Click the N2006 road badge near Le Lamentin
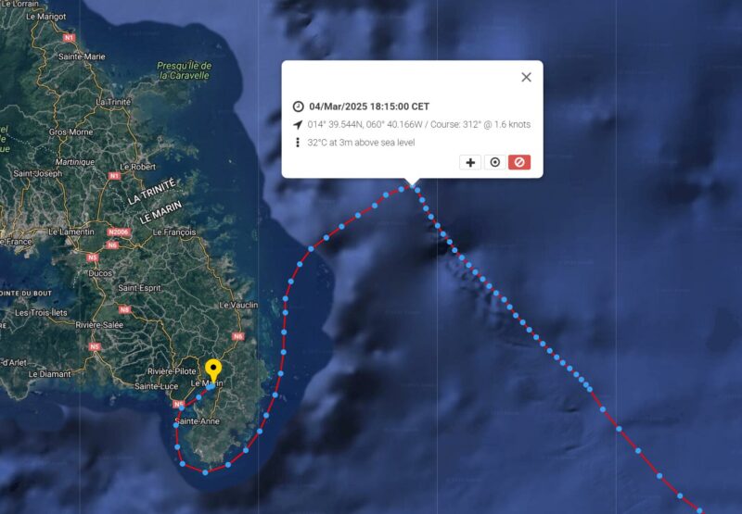The height and width of the screenshot is (514, 742). click(119, 232)
